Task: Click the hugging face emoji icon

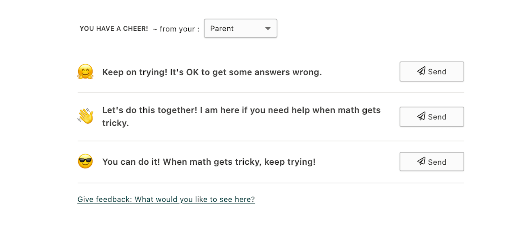Action: (85, 72)
